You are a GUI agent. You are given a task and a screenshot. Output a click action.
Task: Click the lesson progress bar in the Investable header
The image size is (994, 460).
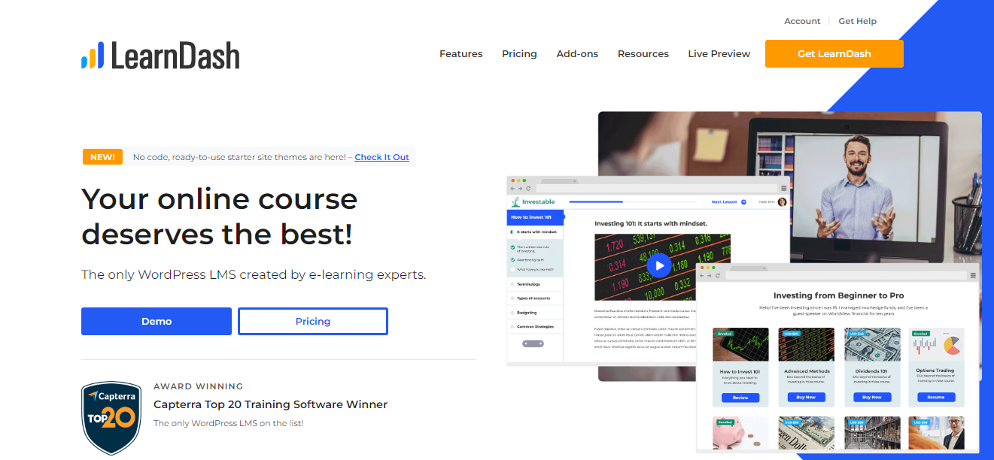[633, 202]
